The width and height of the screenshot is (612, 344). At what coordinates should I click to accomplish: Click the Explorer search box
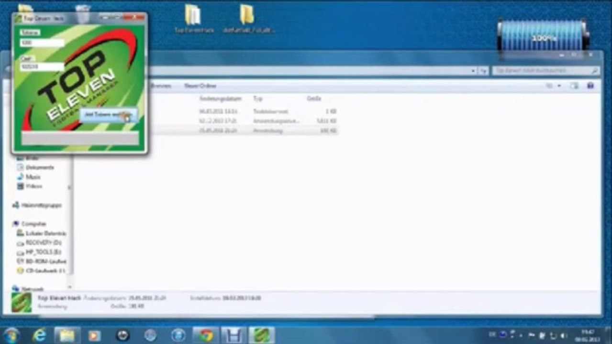545,70
